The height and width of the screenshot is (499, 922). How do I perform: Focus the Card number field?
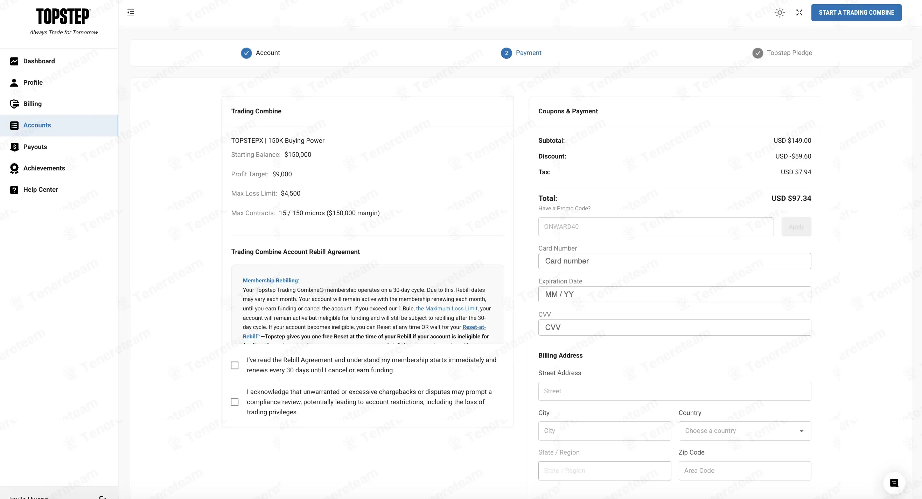click(674, 261)
